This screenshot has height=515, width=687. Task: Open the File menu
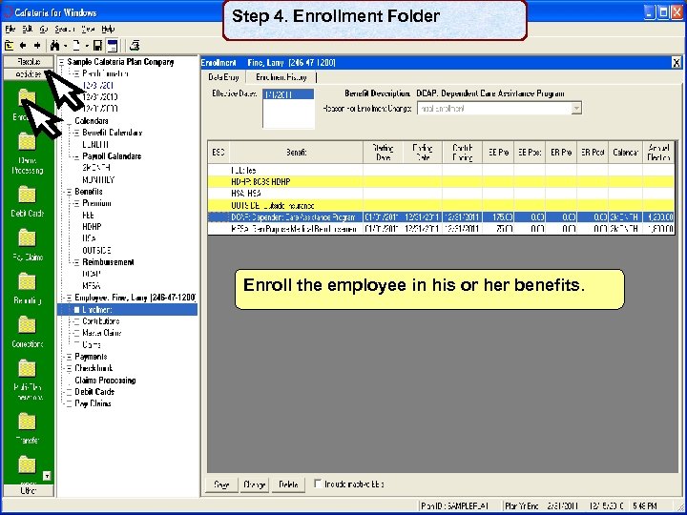pos(10,30)
